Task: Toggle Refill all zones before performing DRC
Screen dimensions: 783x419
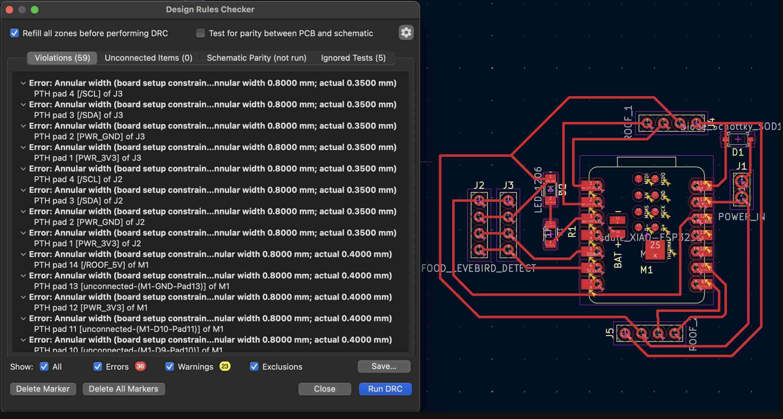Action: [x=14, y=33]
